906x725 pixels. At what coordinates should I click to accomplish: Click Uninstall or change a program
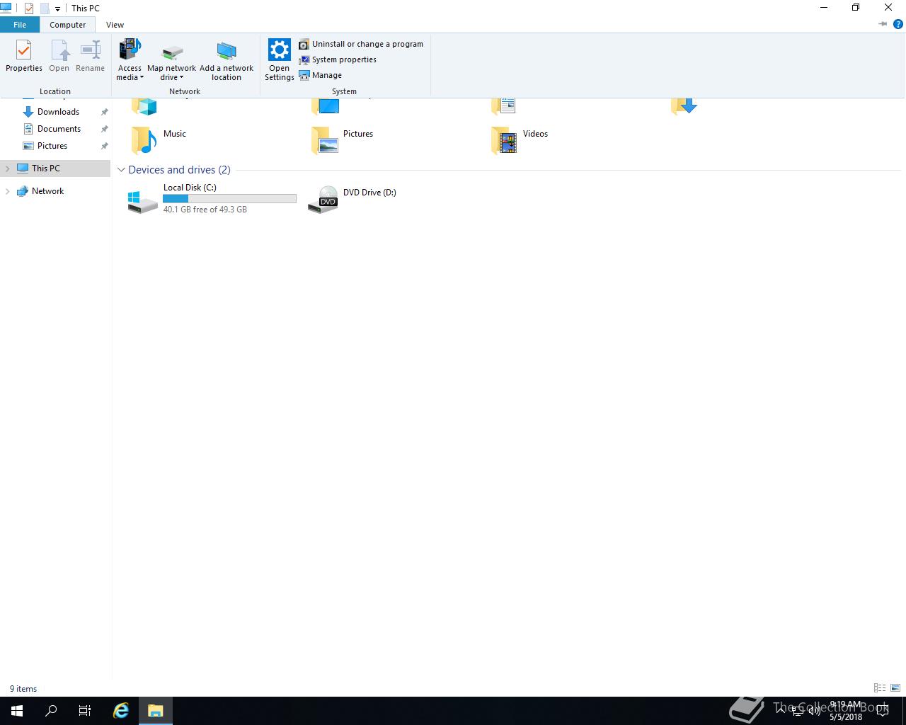tap(361, 44)
